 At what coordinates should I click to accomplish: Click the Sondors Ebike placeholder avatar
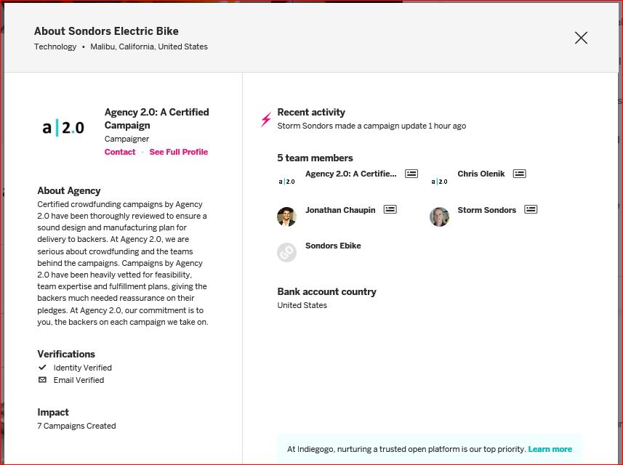[x=286, y=252]
